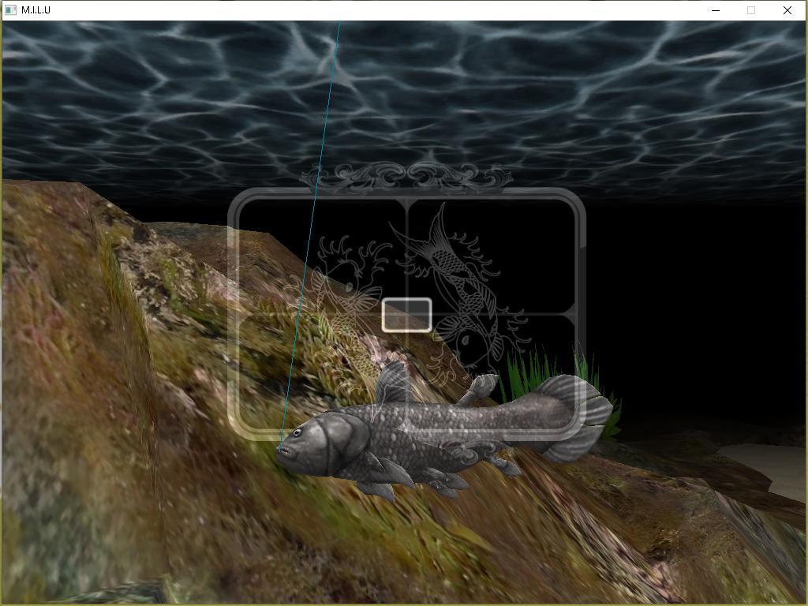
Task: Click the white rectangle at the frame center
Action: tap(406, 315)
